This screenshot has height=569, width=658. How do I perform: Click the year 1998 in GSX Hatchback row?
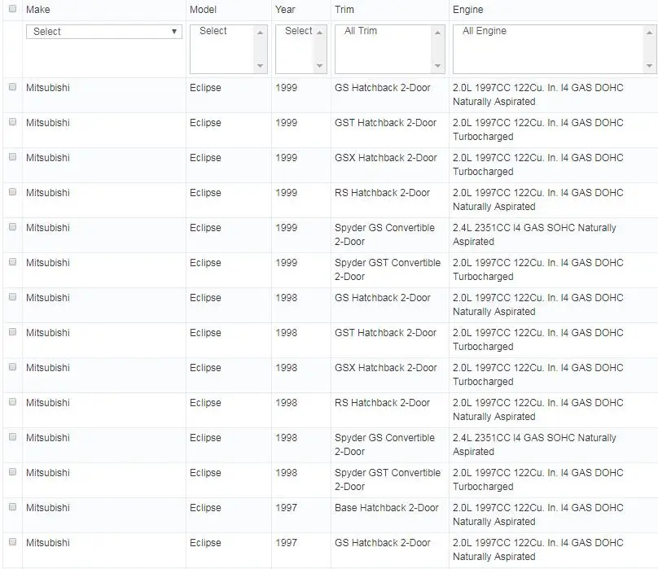286,368
